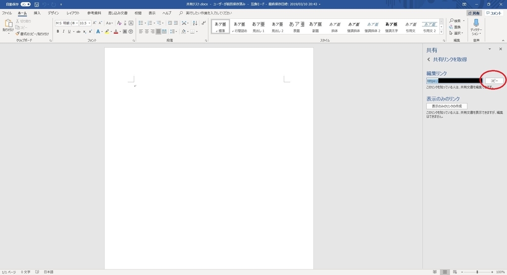The width and height of the screenshot is (507, 275).
Task: Open the borders dropdown
Action: (x=197, y=31)
